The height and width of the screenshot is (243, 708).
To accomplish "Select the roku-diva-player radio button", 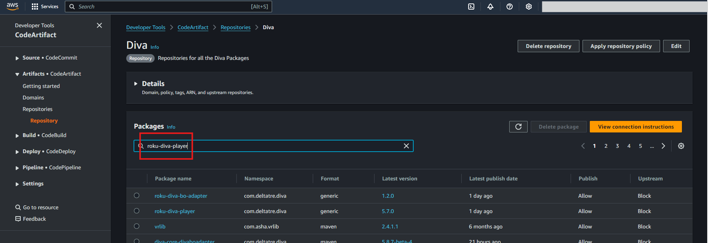I will pyautogui.click(x=137, y=211).
